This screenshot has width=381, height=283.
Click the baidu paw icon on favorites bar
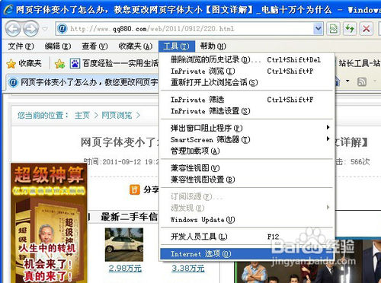[x=75, y=64]
